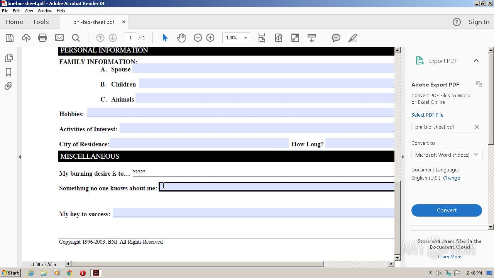494x278 pixels.
Task: Click the My key to success field
Action: [x=254, y=213]
